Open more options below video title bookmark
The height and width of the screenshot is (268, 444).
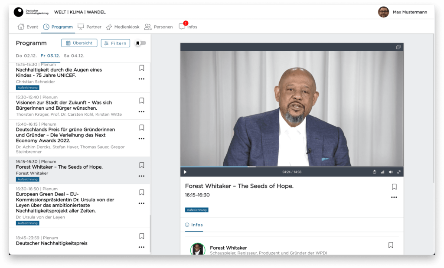click(x=394, y=197)
